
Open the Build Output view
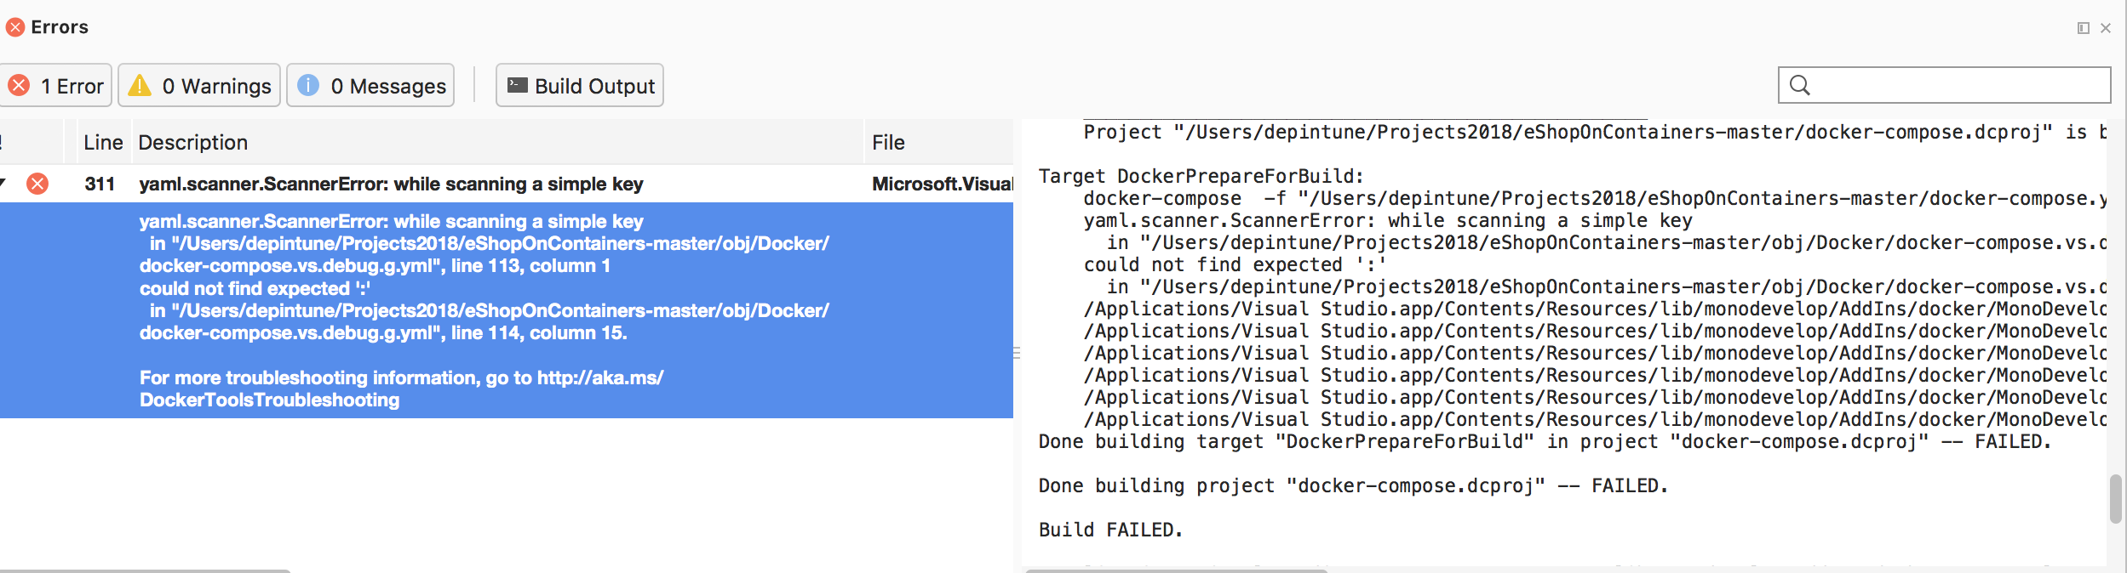coord(580,86)
